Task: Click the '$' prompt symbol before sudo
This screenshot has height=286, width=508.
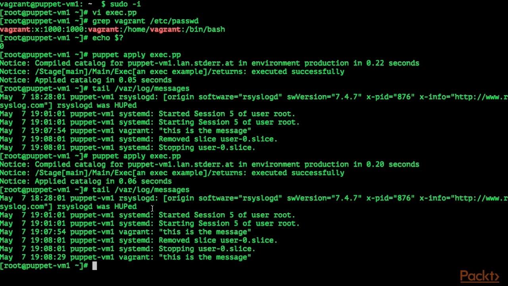Action: click(103, 4)
